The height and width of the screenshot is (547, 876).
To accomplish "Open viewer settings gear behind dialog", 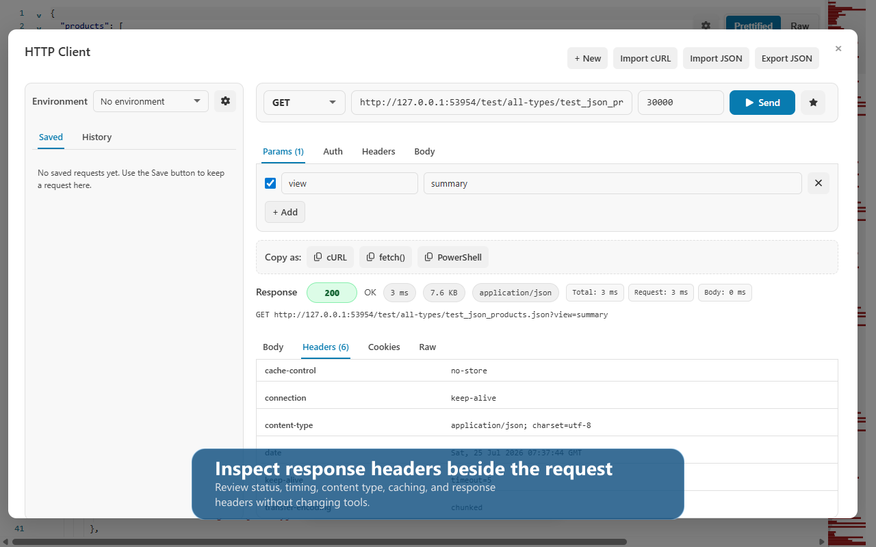I will 706,26.
